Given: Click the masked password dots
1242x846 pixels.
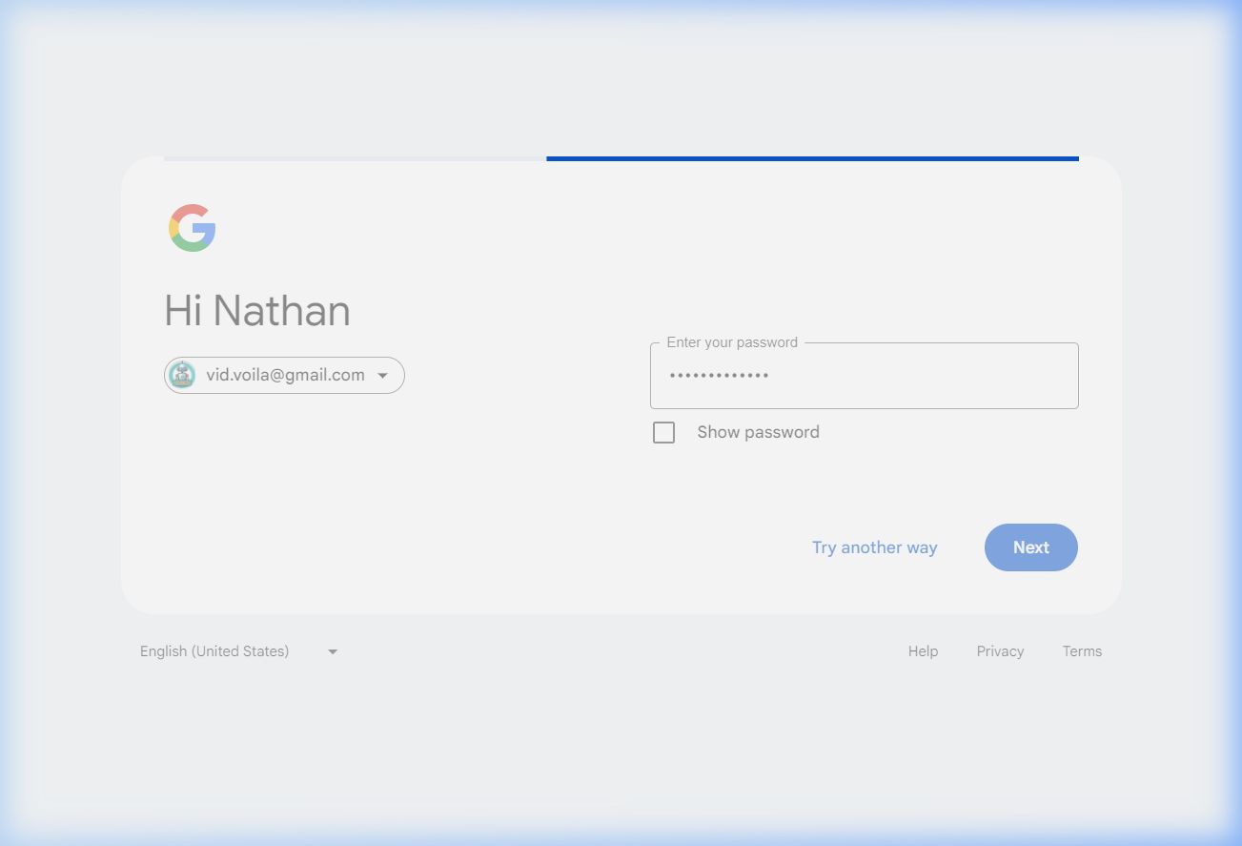Looking at the screenshot, I should point(719,376).
